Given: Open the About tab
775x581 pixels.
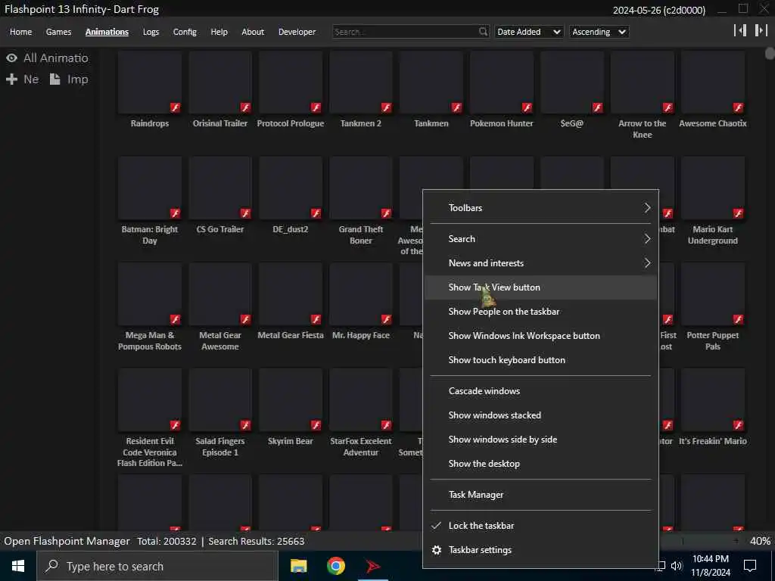Looking at the screenshot, I should tap(253, 32).
